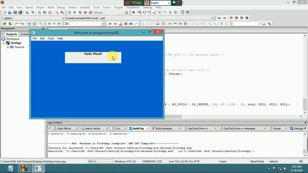The width and height of the screenshot is (308, 173).
Task: Click the New file toolbar icon
Action: 4,12
